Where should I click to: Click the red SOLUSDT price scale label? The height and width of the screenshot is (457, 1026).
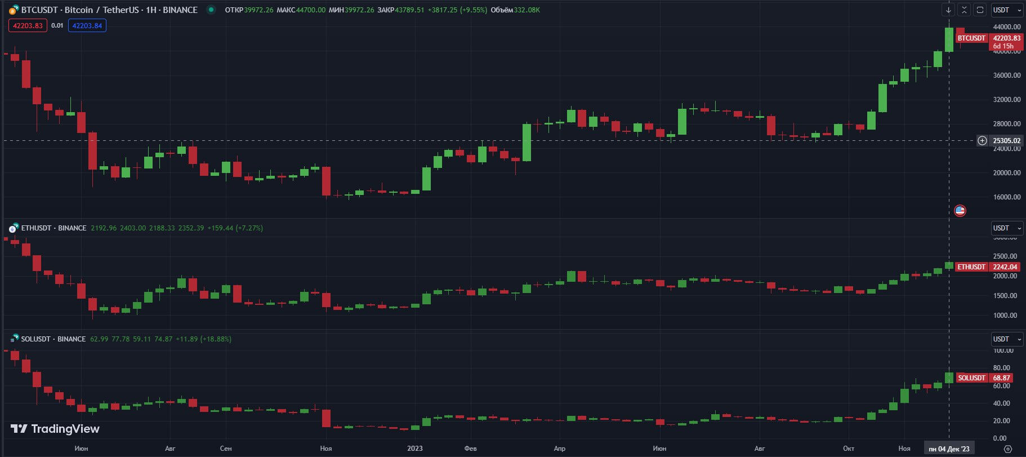pyautogui.click(x=972, y=378)
